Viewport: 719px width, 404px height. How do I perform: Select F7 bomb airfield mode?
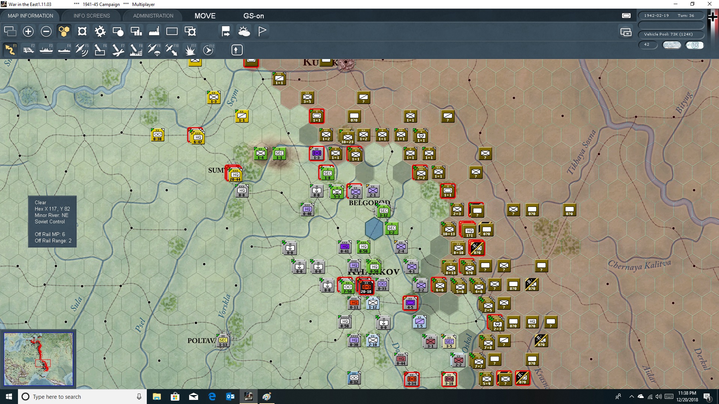click(x=118, y=50)
